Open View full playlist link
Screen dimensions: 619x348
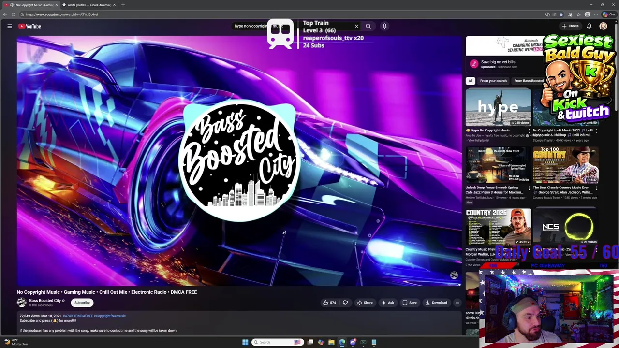(478, 140)
